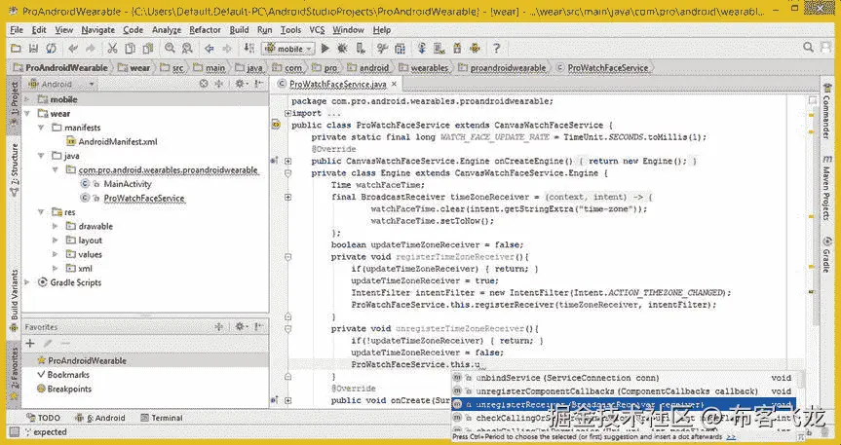Viewport: 841px width, 445px height.
Task: Hide the Project panel using its hide icon
Action: tap(259, 84)
